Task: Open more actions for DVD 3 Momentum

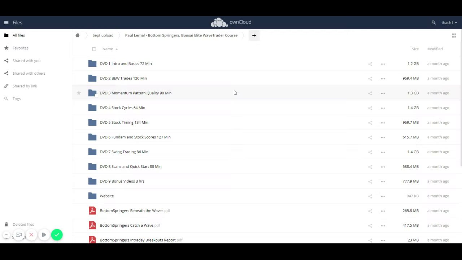Action: (383, 93)
